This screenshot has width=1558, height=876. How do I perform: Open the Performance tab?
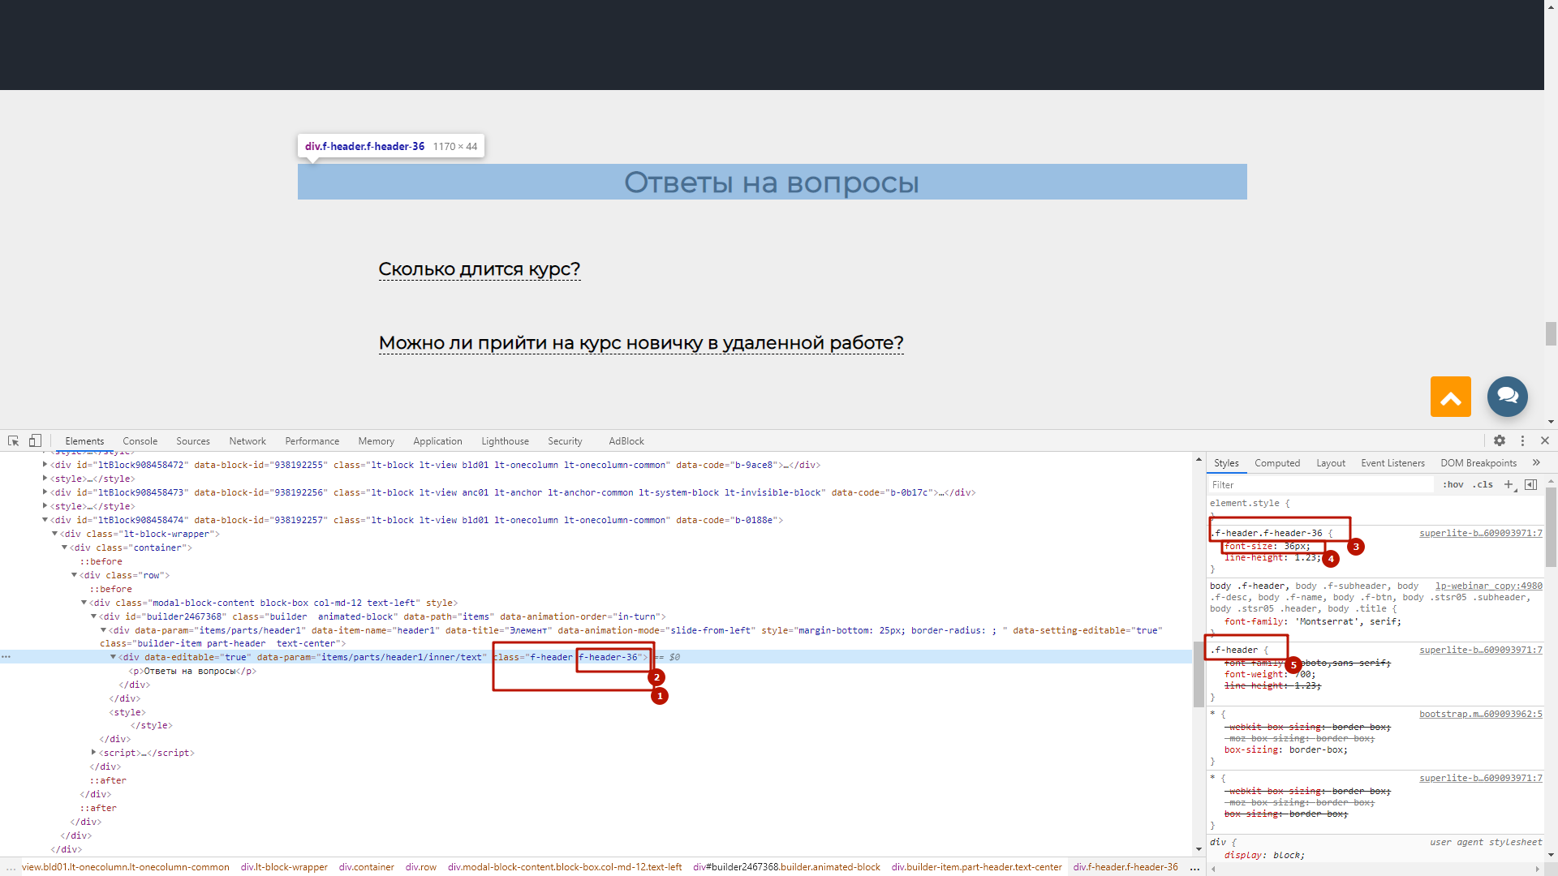(x=312, y=441)
